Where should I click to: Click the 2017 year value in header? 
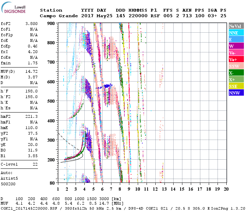(x=87, y=16)
